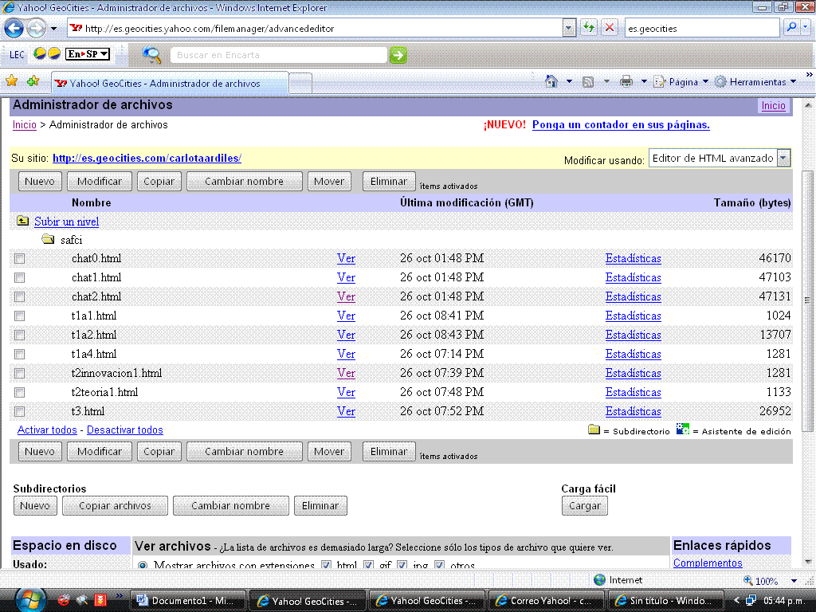The height and width of the screenshot is (612, 816).
Task: Tick the checkbox for t2teoria1.html
Action: click(x=19, y=392)
